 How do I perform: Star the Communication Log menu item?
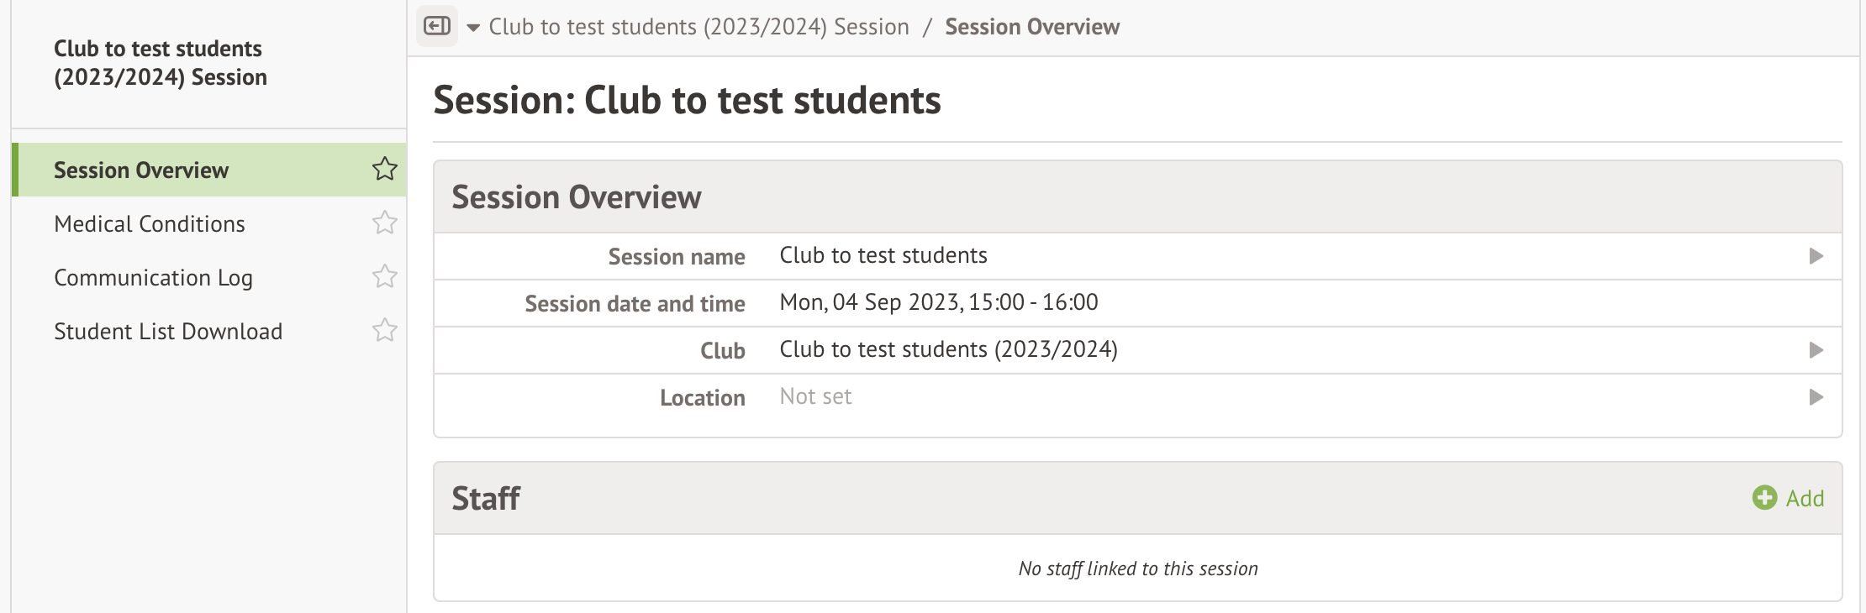tap(385, 276)
